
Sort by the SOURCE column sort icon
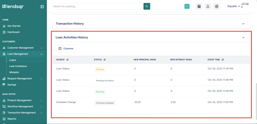pos(67,60)
